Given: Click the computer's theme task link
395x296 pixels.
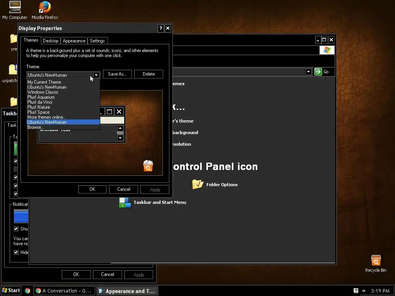Looking at the screenshot, I should tap(183, 121).
